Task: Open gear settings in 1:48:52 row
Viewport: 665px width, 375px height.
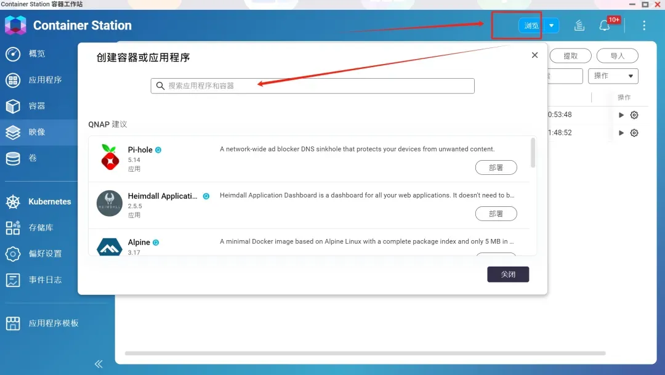Action: pos(634,133)
